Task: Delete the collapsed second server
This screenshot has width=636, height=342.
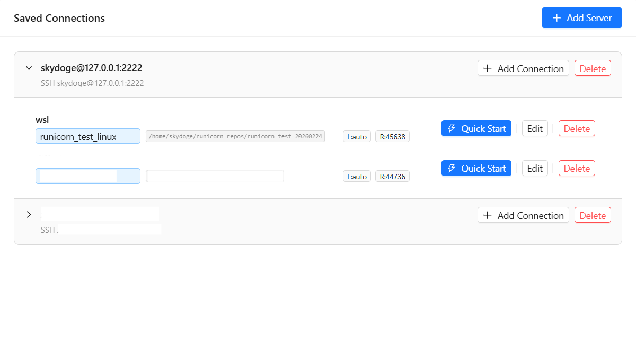Action: coord(593,215)
